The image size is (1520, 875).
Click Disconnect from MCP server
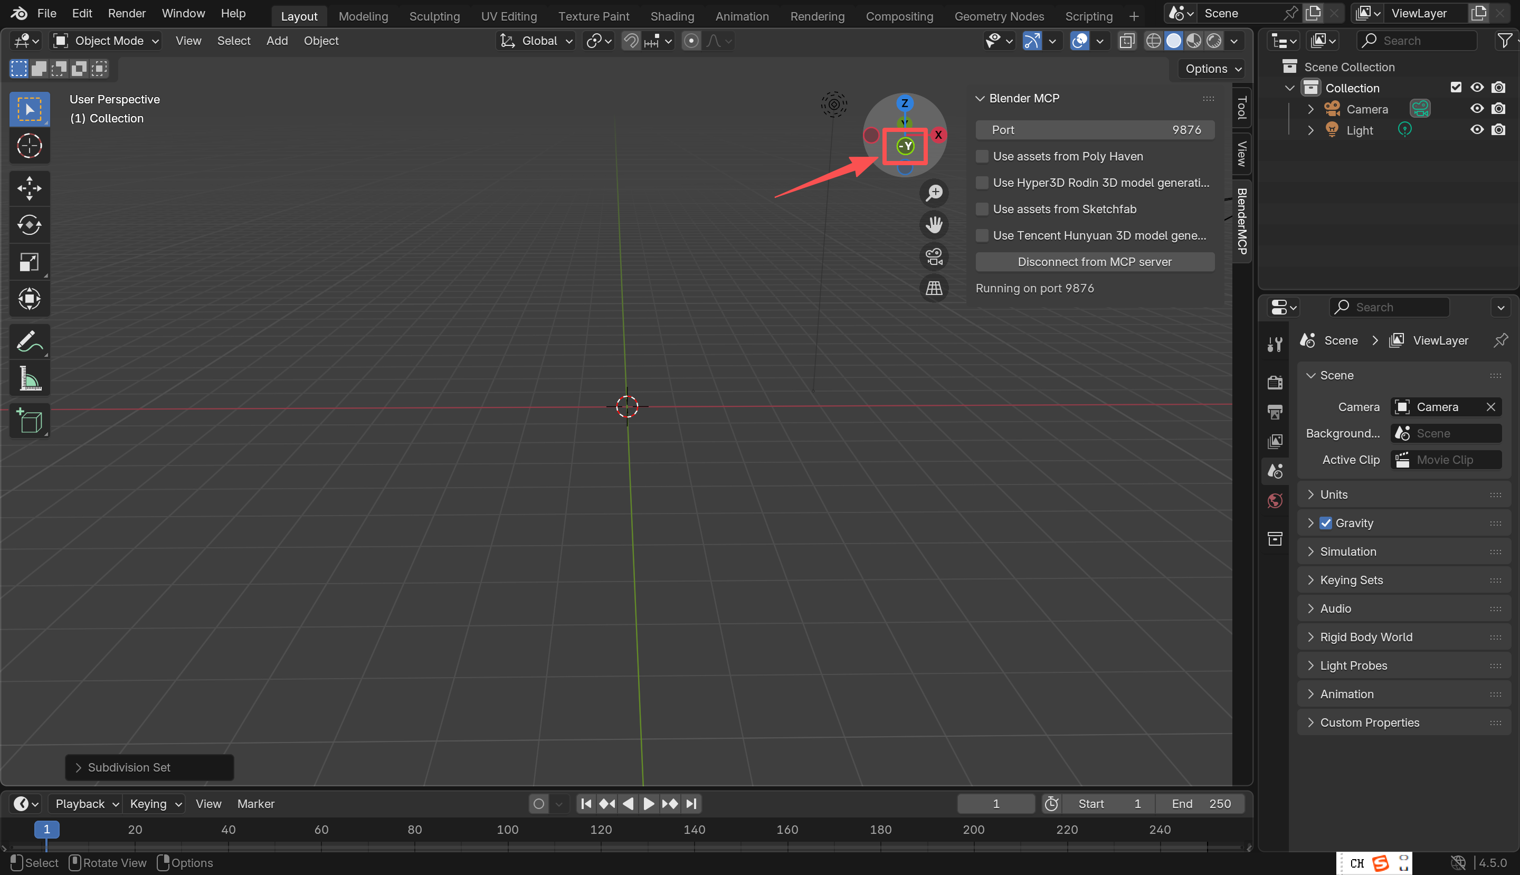(x=1094, y=261)
